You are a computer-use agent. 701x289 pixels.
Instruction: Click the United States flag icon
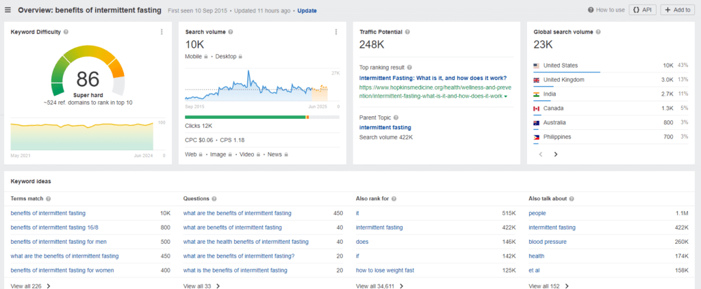(x=537, y=66)
